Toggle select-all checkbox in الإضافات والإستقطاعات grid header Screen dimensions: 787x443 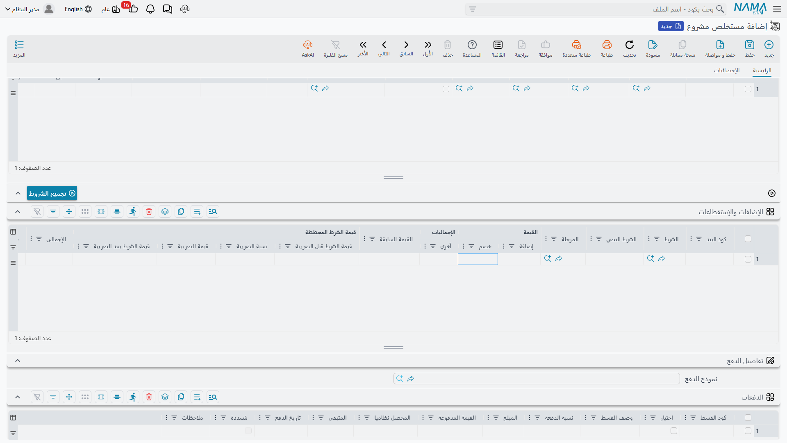748,239
